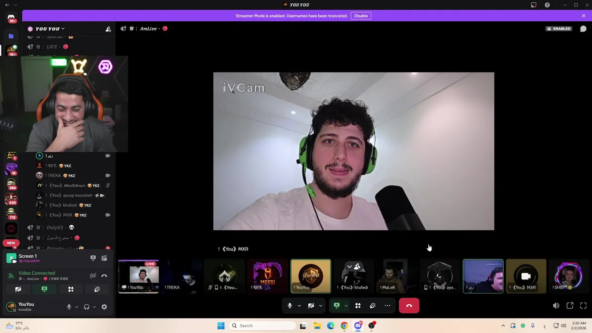Open output device options arrow in user panel
The height and width of the screenshot is (333, 592).
94,307
